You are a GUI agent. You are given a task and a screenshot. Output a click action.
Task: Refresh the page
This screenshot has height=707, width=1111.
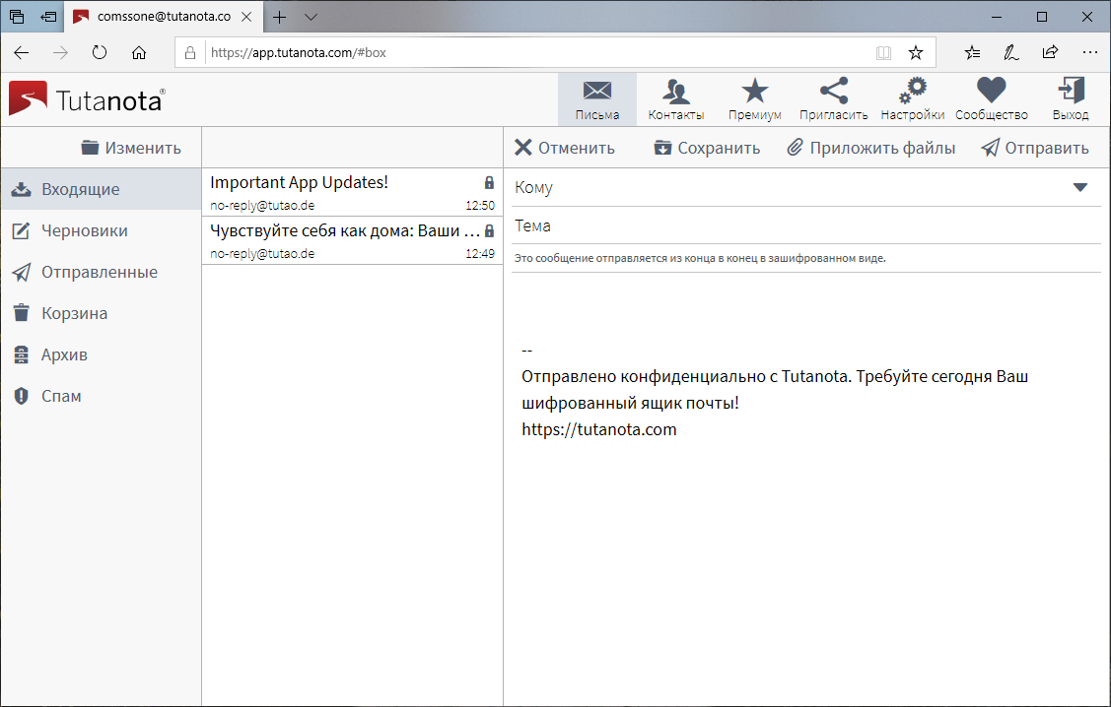click(x=100, y=52)
